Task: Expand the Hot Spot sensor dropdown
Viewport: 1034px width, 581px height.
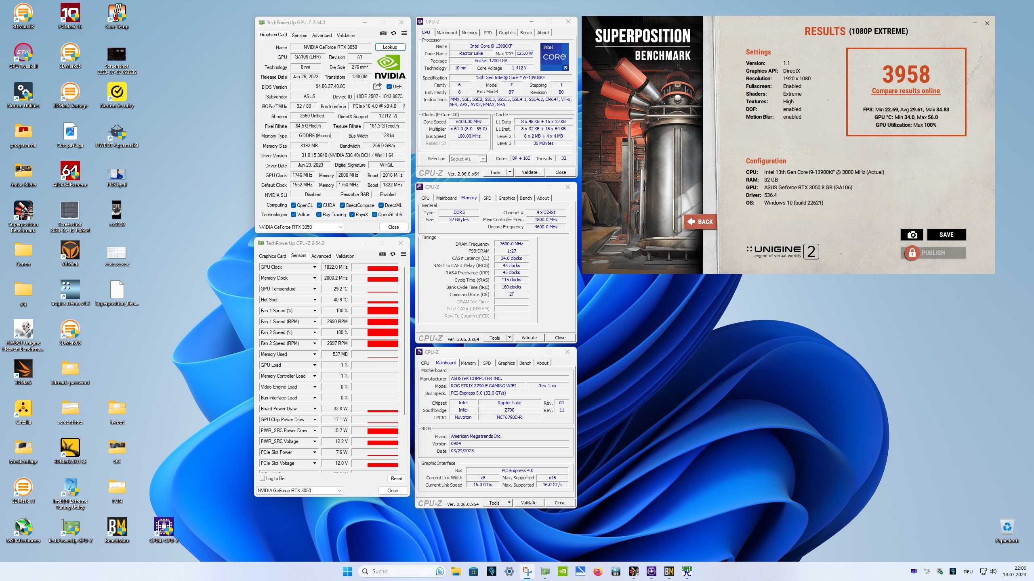Action: tap(315, 300)
